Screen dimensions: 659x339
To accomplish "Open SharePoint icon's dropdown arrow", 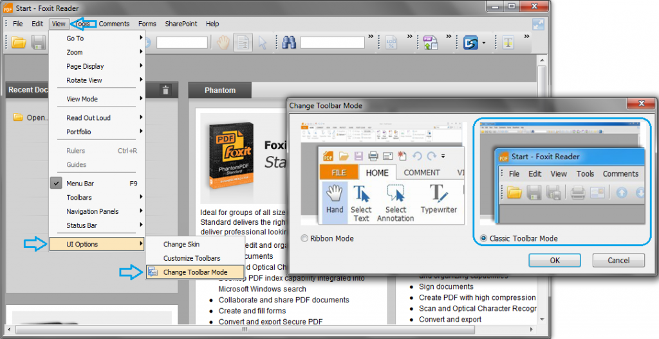I will click(484, 42).
